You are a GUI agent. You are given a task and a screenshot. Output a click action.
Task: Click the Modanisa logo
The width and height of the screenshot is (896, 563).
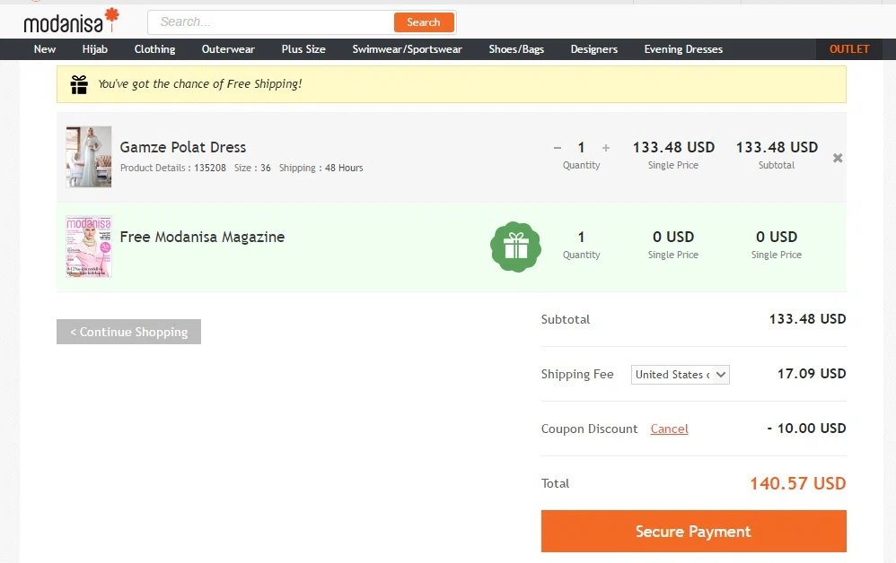[x=72, y=22]
